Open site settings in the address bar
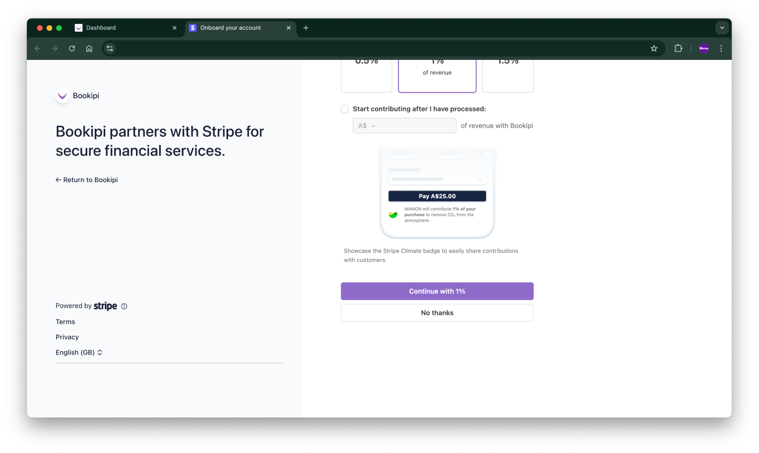This screenshot has height=453, width=759. 110,48
